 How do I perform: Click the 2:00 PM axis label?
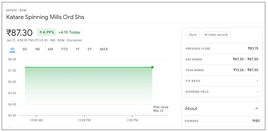(132, 120)
